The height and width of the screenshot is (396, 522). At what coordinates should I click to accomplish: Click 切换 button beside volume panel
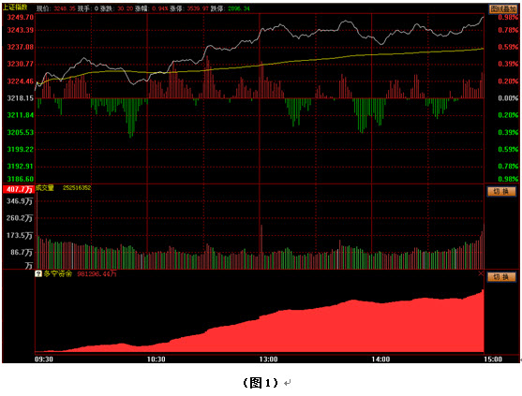501,191
